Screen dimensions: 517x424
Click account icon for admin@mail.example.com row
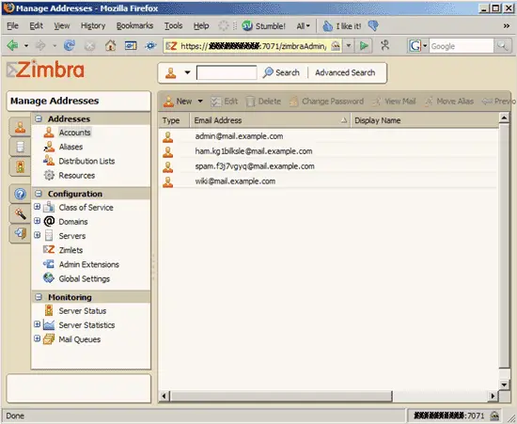168,137
